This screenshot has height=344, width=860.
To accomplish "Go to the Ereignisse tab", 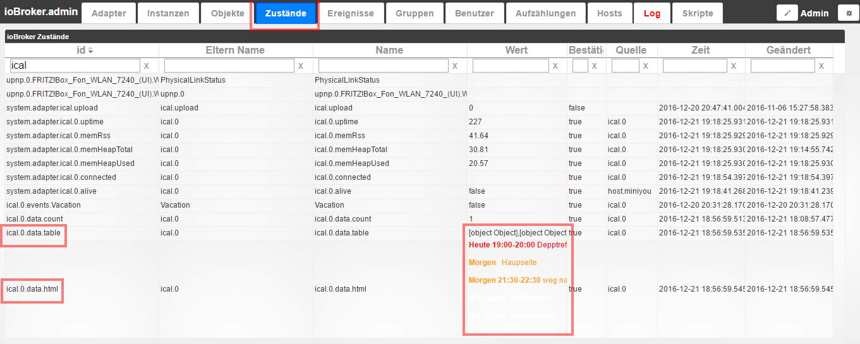I will [x=351, y=13].
